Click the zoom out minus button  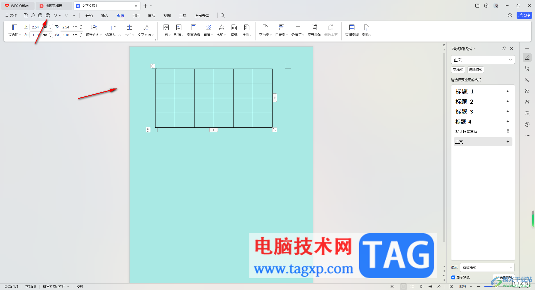click(x=479, y=286)
